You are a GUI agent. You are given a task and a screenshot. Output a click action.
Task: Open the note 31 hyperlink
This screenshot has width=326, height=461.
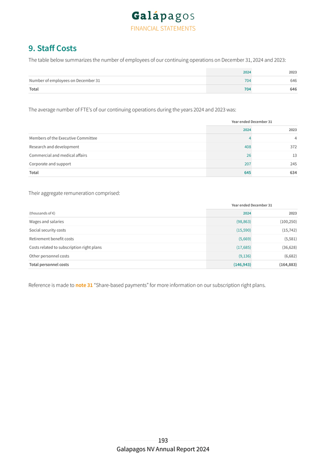tap(84, 285)
